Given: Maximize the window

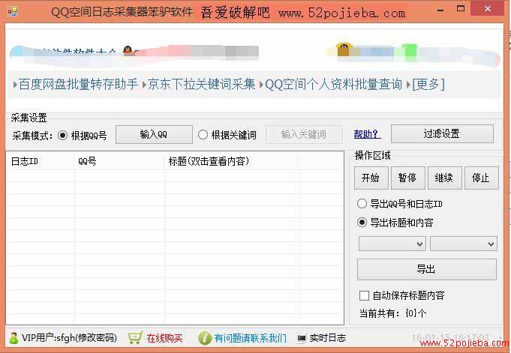Looking at the screenshot, I should pyautogui.click(x=461, y=9).
